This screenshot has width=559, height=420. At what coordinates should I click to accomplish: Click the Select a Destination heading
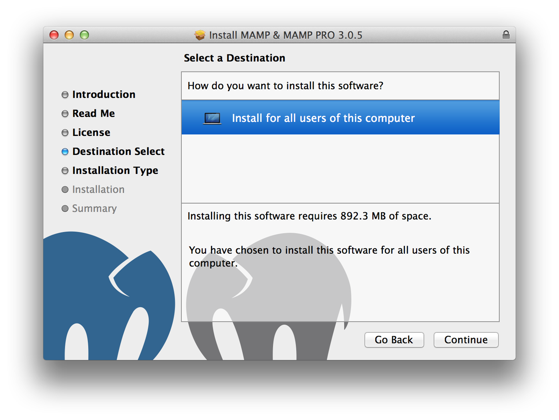(x=234, y=58)
